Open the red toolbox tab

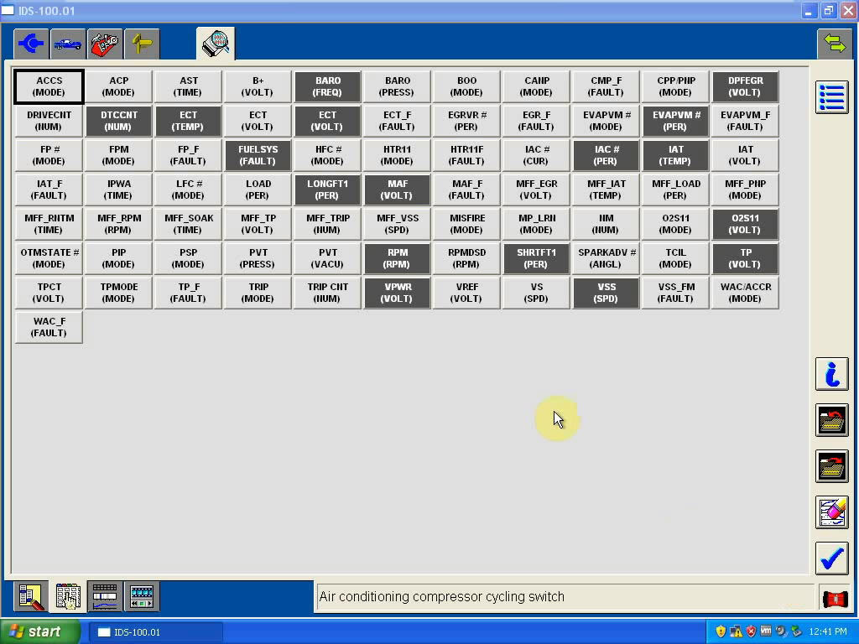pos(105,44)
